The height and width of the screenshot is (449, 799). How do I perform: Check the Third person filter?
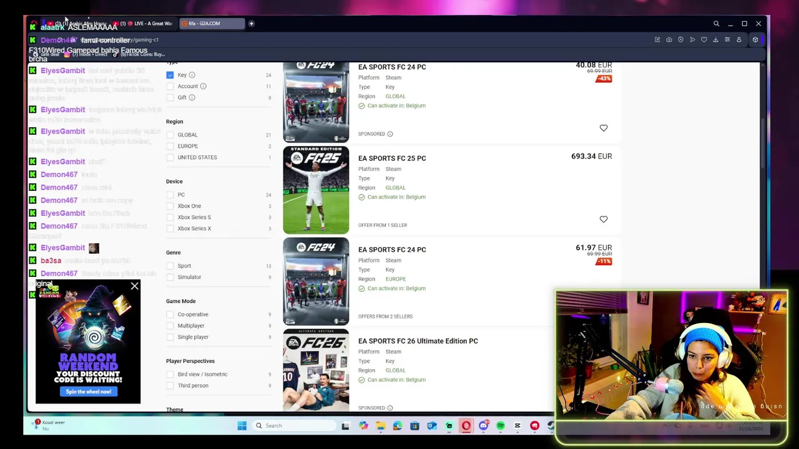(x=170, y=385)
